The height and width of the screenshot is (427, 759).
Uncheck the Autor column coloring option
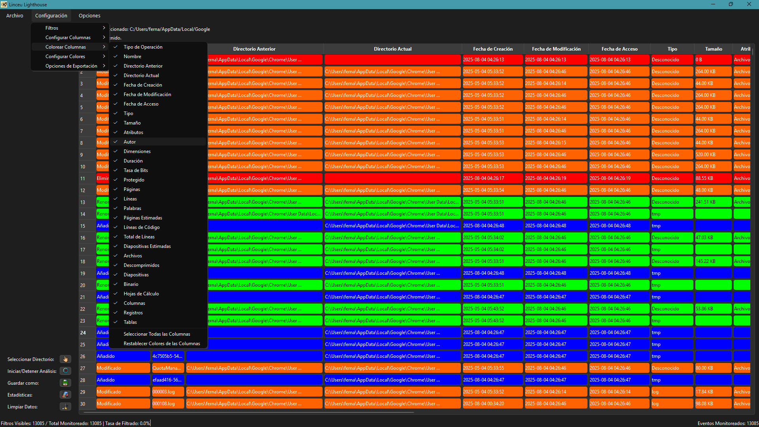130,142
